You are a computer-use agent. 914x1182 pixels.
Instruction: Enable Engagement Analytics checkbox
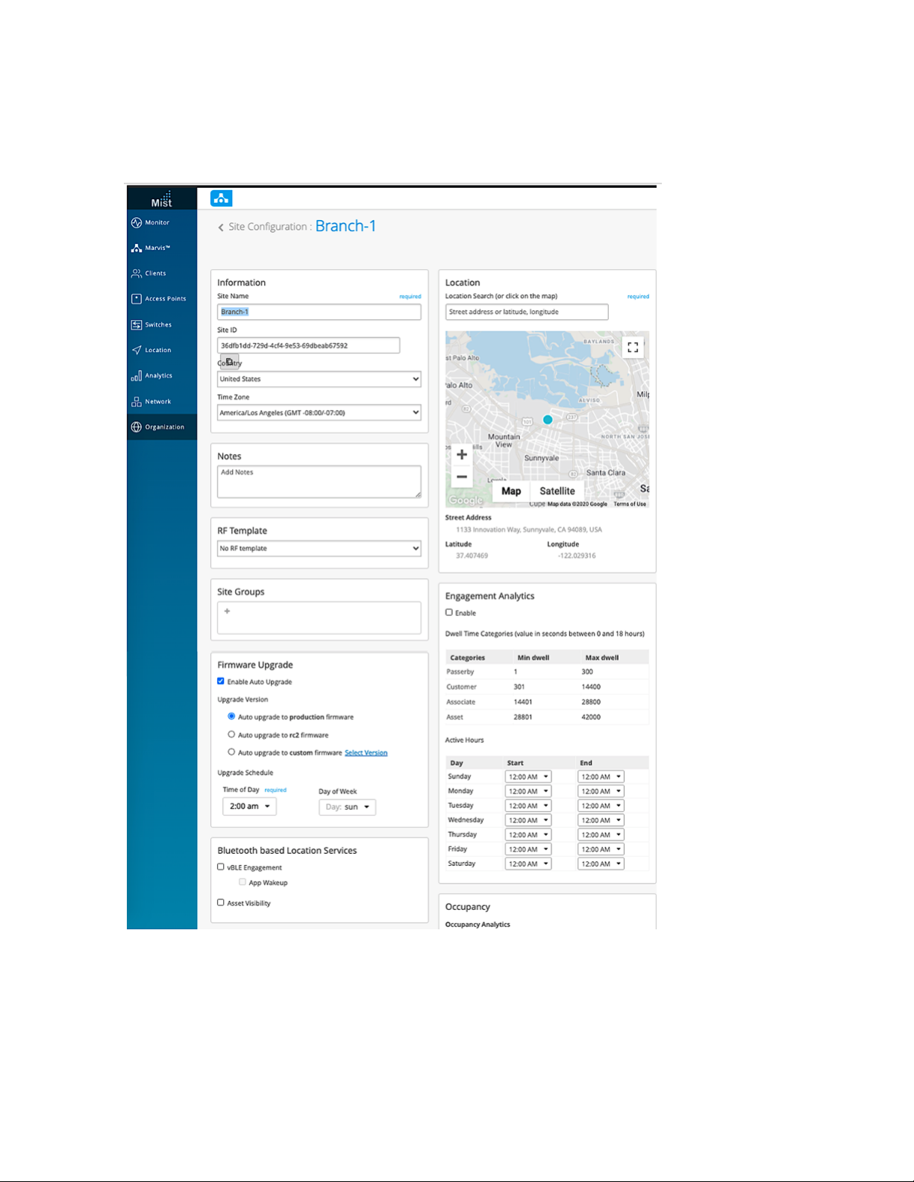click(x=449, y=612)
